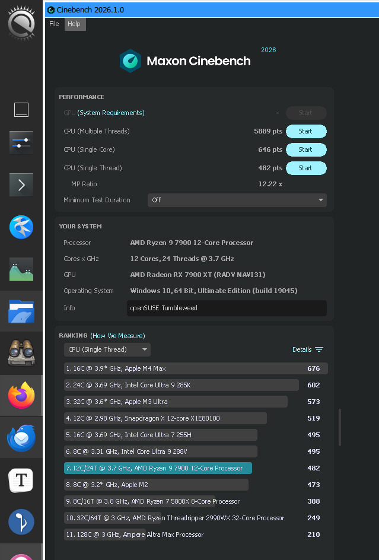379x560 pixels.
Task: Open the Typora T icon in dock
Action: (21, 481)
